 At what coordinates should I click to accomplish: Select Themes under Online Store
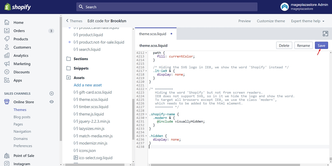(20, 110)
